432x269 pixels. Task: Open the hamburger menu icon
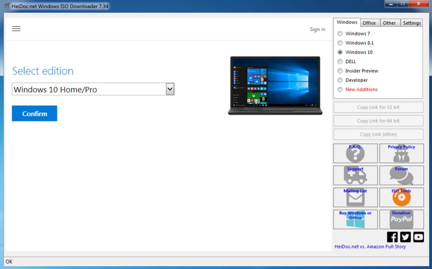pos(16,29)
